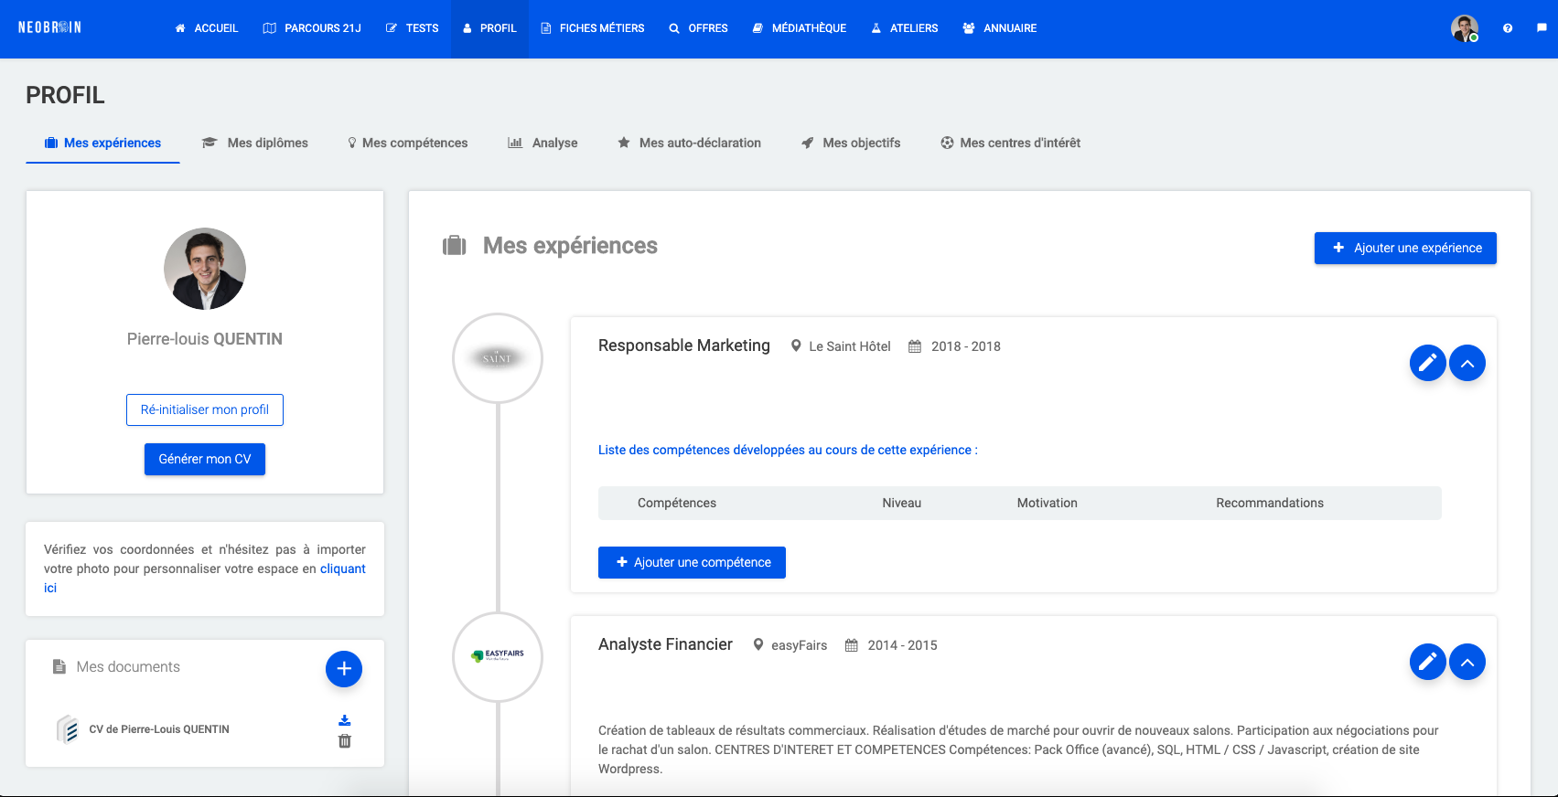Open Mes centres d'intérêt tab
Screen dimensions: 1558x797
(1011, 143)
